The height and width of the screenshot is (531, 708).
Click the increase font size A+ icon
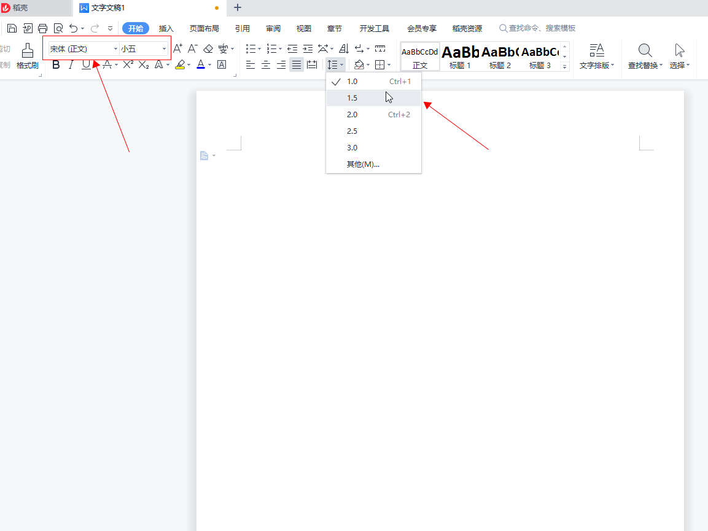tap(177, 48)
